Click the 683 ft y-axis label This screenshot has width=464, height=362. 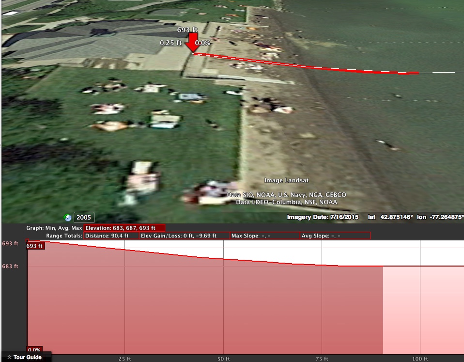(x=10, y=266)
